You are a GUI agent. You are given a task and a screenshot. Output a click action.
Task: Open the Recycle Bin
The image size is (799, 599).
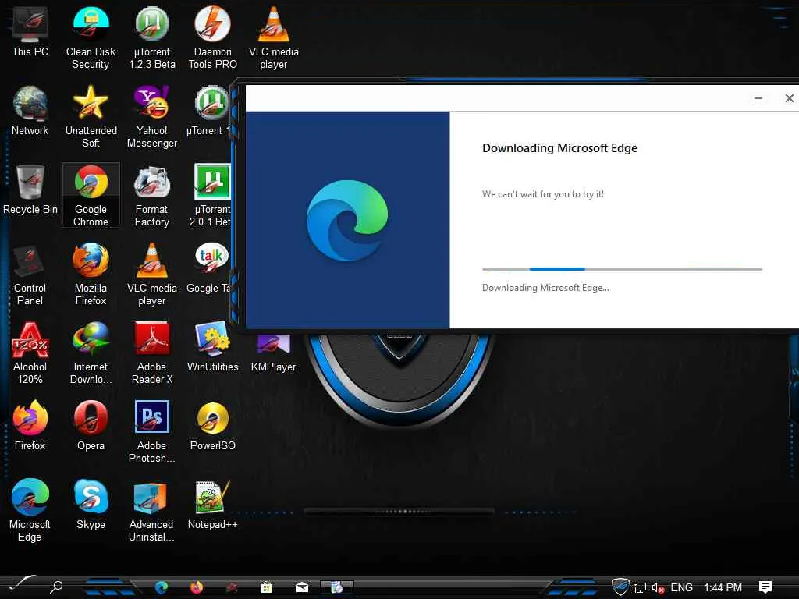[x=30, y=190]
